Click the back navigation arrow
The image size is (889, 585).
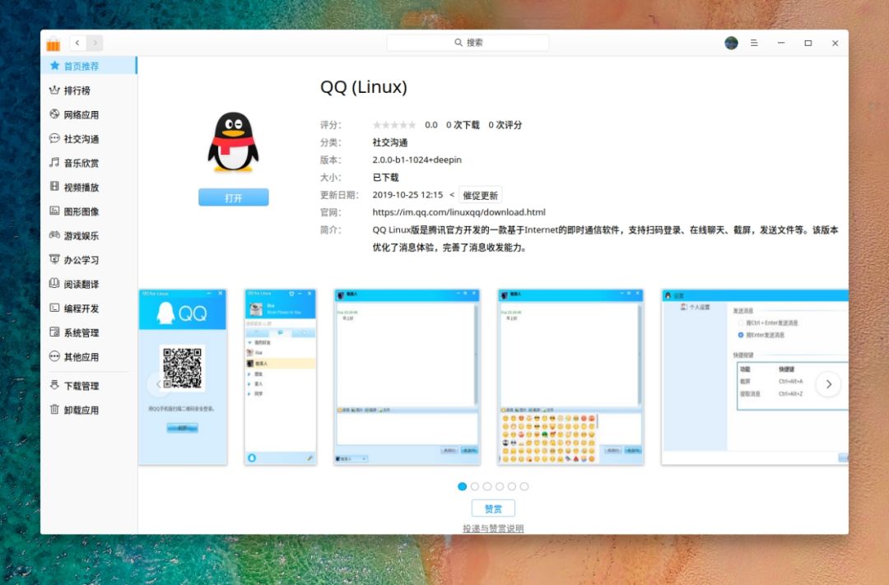pos(77,42)
